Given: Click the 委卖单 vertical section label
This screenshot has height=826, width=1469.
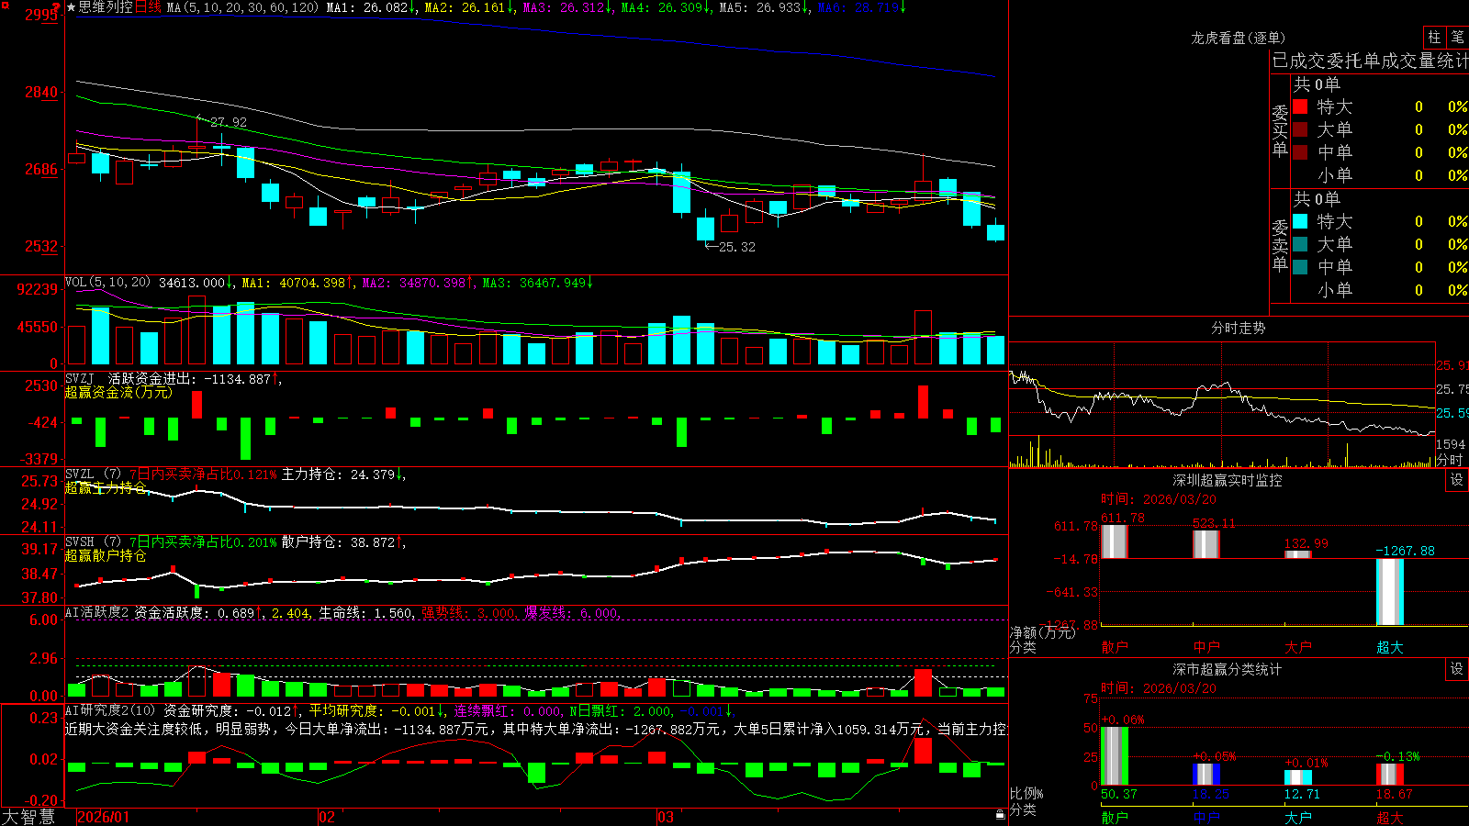Looking at the screenshot, I should [1280, 245].
